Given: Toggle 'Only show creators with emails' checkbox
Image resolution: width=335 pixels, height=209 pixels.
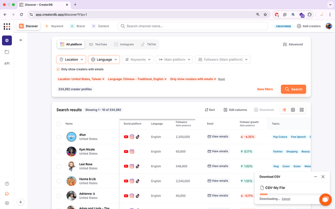Looking at the screenshot, I should click(x=58, y=69).
